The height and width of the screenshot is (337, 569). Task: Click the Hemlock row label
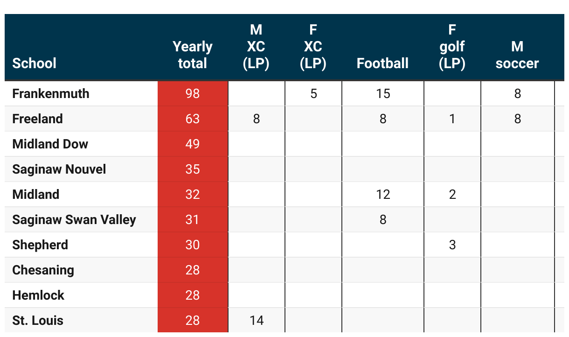tap(38, 295)
